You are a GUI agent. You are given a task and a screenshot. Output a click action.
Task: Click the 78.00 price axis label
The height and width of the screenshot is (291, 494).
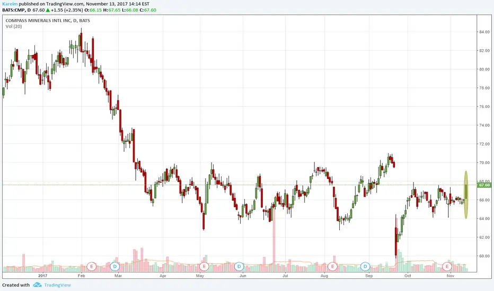(484, 88)
